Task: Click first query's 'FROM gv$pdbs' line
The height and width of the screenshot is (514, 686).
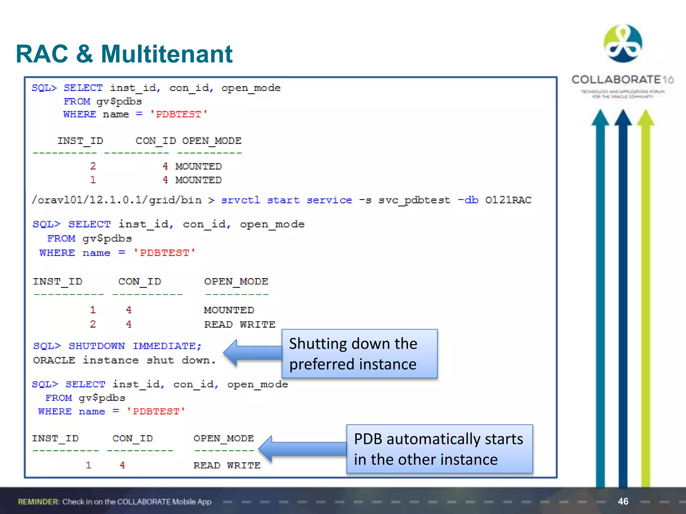Action: [x=103, y=101]
